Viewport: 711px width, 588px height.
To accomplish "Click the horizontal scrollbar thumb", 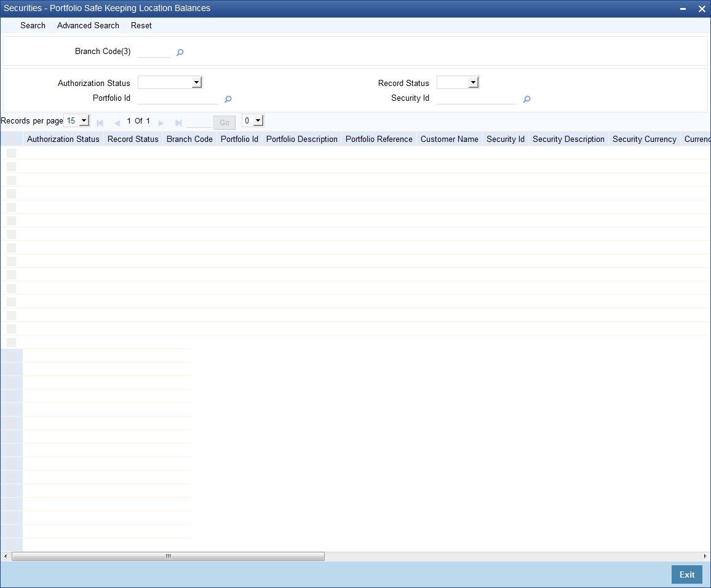I will (x=169, y=556).
